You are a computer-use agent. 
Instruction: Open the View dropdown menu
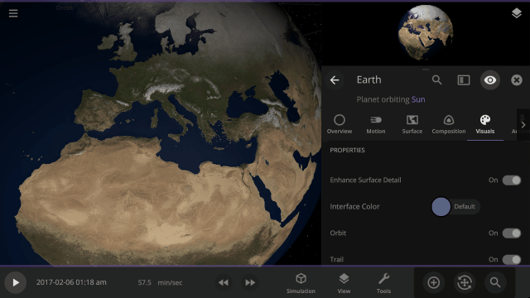click(x=344, y=283)
